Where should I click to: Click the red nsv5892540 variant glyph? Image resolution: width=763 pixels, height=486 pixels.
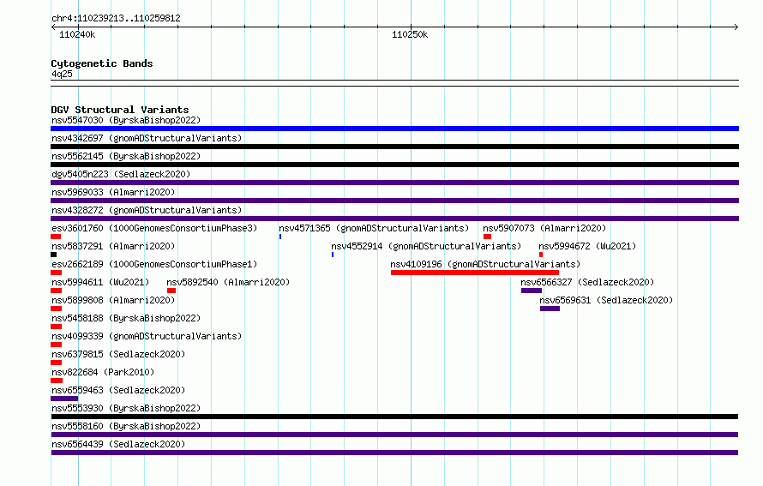pyautogui.click(x=171, y=291)
